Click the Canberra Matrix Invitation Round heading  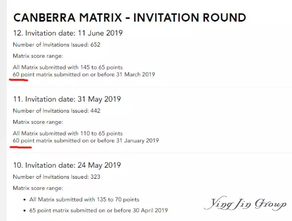(130, 18)
